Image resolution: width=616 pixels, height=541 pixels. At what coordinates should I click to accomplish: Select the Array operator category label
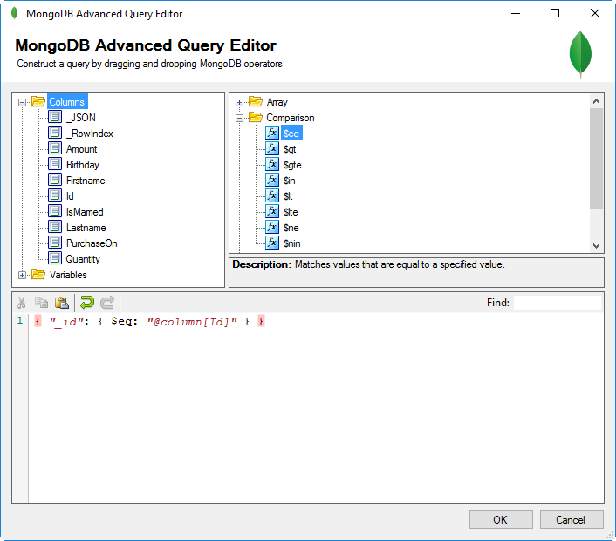(277, 102)
